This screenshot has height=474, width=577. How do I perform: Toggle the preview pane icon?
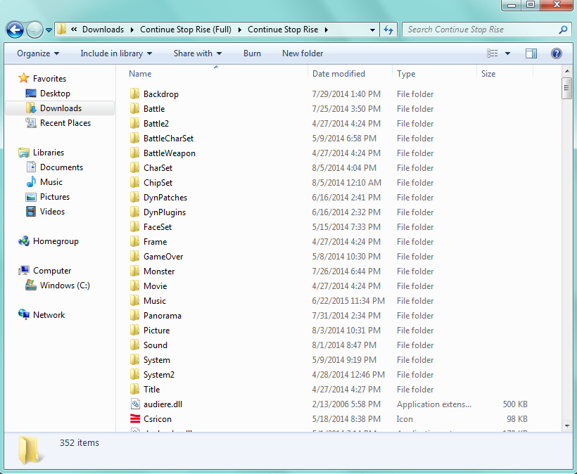tap(531, 53)
